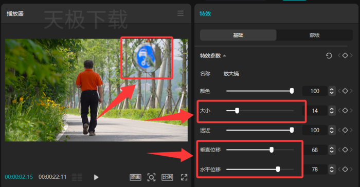Go to the next keyframe for 远近
This screenshot has width=360, height=187.
tap(351, 130)
